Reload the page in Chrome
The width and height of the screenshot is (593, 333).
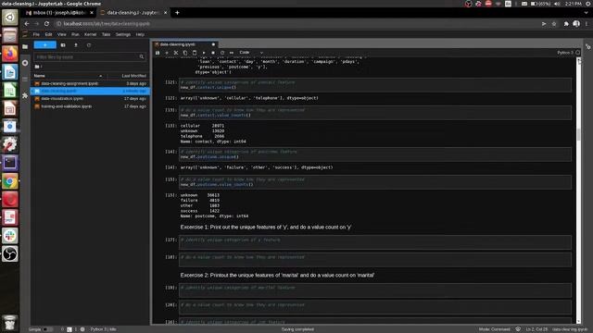click(46, 23)
